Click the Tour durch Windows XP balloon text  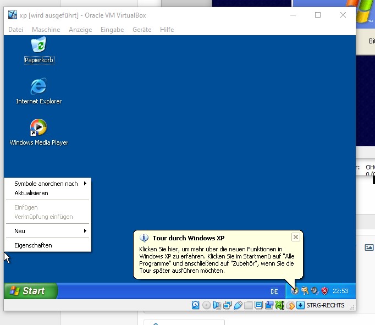coord(217,260)
